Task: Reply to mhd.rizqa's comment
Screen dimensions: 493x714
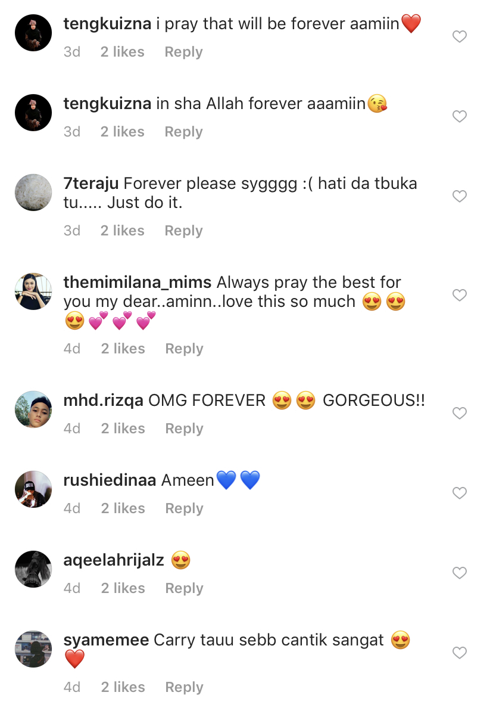Action: tap(184, 429)
